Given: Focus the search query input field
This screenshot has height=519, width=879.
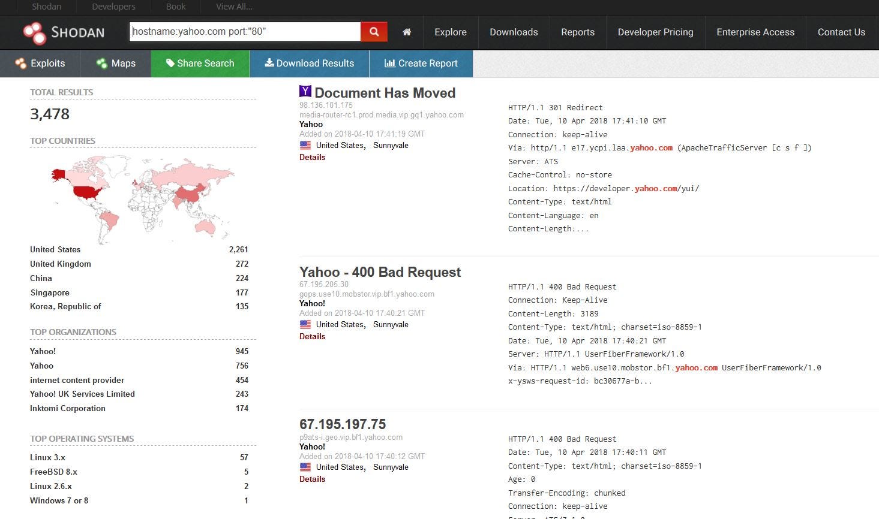Looking at the screenshot, I should pyautogui.click(x=245, y=32).
